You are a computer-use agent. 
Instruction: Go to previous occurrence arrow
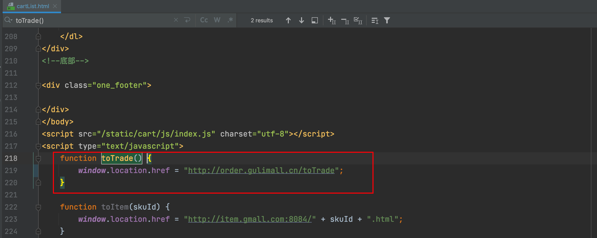288,20
